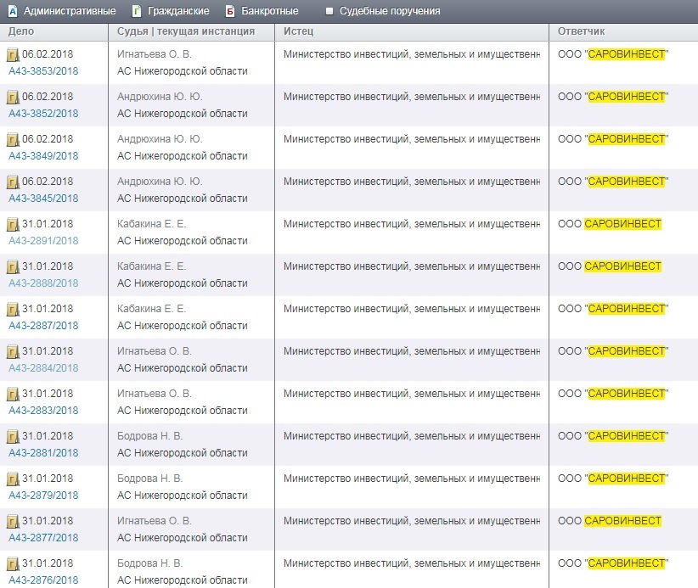Click respondent САРОВИНВЕСТ in case A43-2881/2018 row
Viewport: 698px width, 588px height.
point(627,436)
